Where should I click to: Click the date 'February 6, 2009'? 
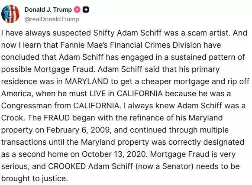point(78,130)
